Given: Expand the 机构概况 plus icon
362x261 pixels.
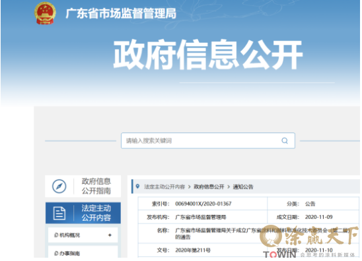Looking at the screenshot, I should pyautogui.click(x=110, y=235).
